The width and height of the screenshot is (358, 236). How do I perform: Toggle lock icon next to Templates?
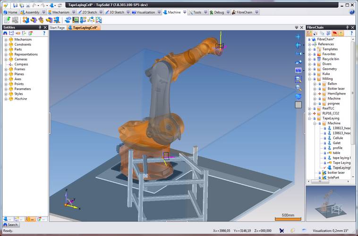pyautogui.click(x=315, y=49)
